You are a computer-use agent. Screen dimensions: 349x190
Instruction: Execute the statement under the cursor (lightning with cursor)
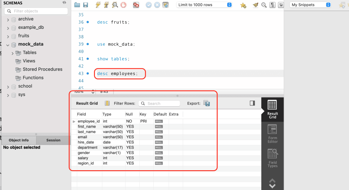click(x=106, y=5)
